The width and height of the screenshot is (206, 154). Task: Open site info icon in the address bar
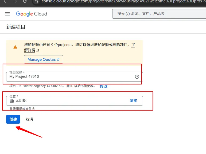point(37,1)
